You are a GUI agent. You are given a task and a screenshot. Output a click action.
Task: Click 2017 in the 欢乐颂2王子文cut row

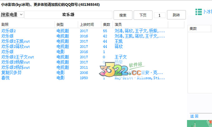tap(84, 57)
